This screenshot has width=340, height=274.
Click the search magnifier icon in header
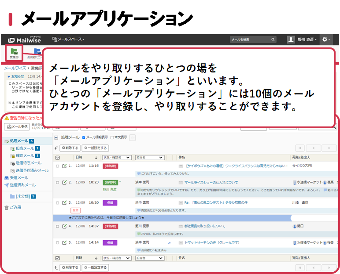coord(273,40)
